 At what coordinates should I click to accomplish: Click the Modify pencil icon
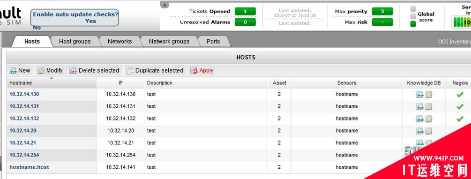[41, 71]
